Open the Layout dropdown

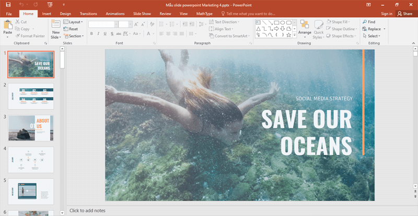click(73, 22)
